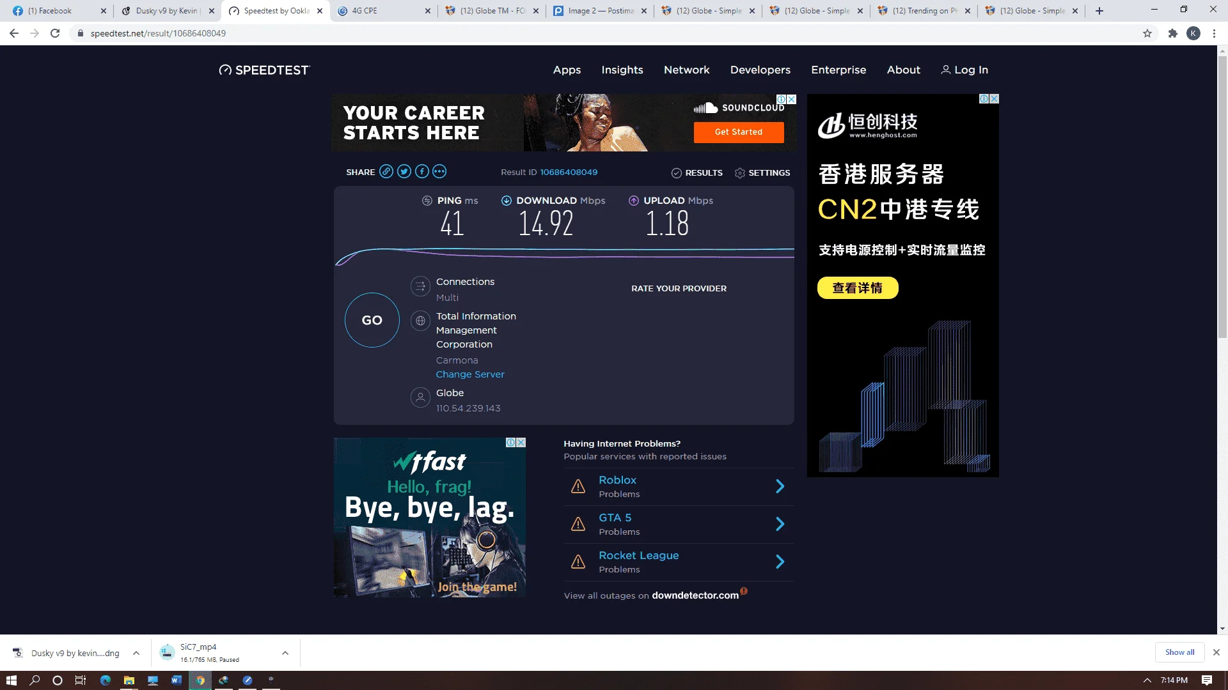Open Roblox problems chevron
Viewport: 1228px width, 690px height.
click(x=780, y=487)
